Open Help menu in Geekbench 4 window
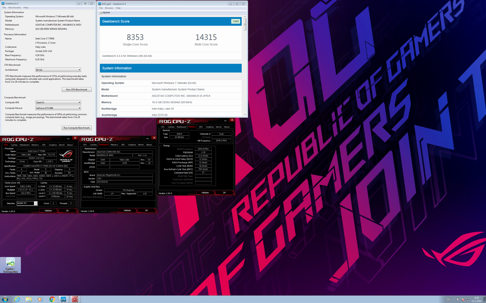Screen dimensions: 486x303 pyautogui.click(x=26, y=8)
